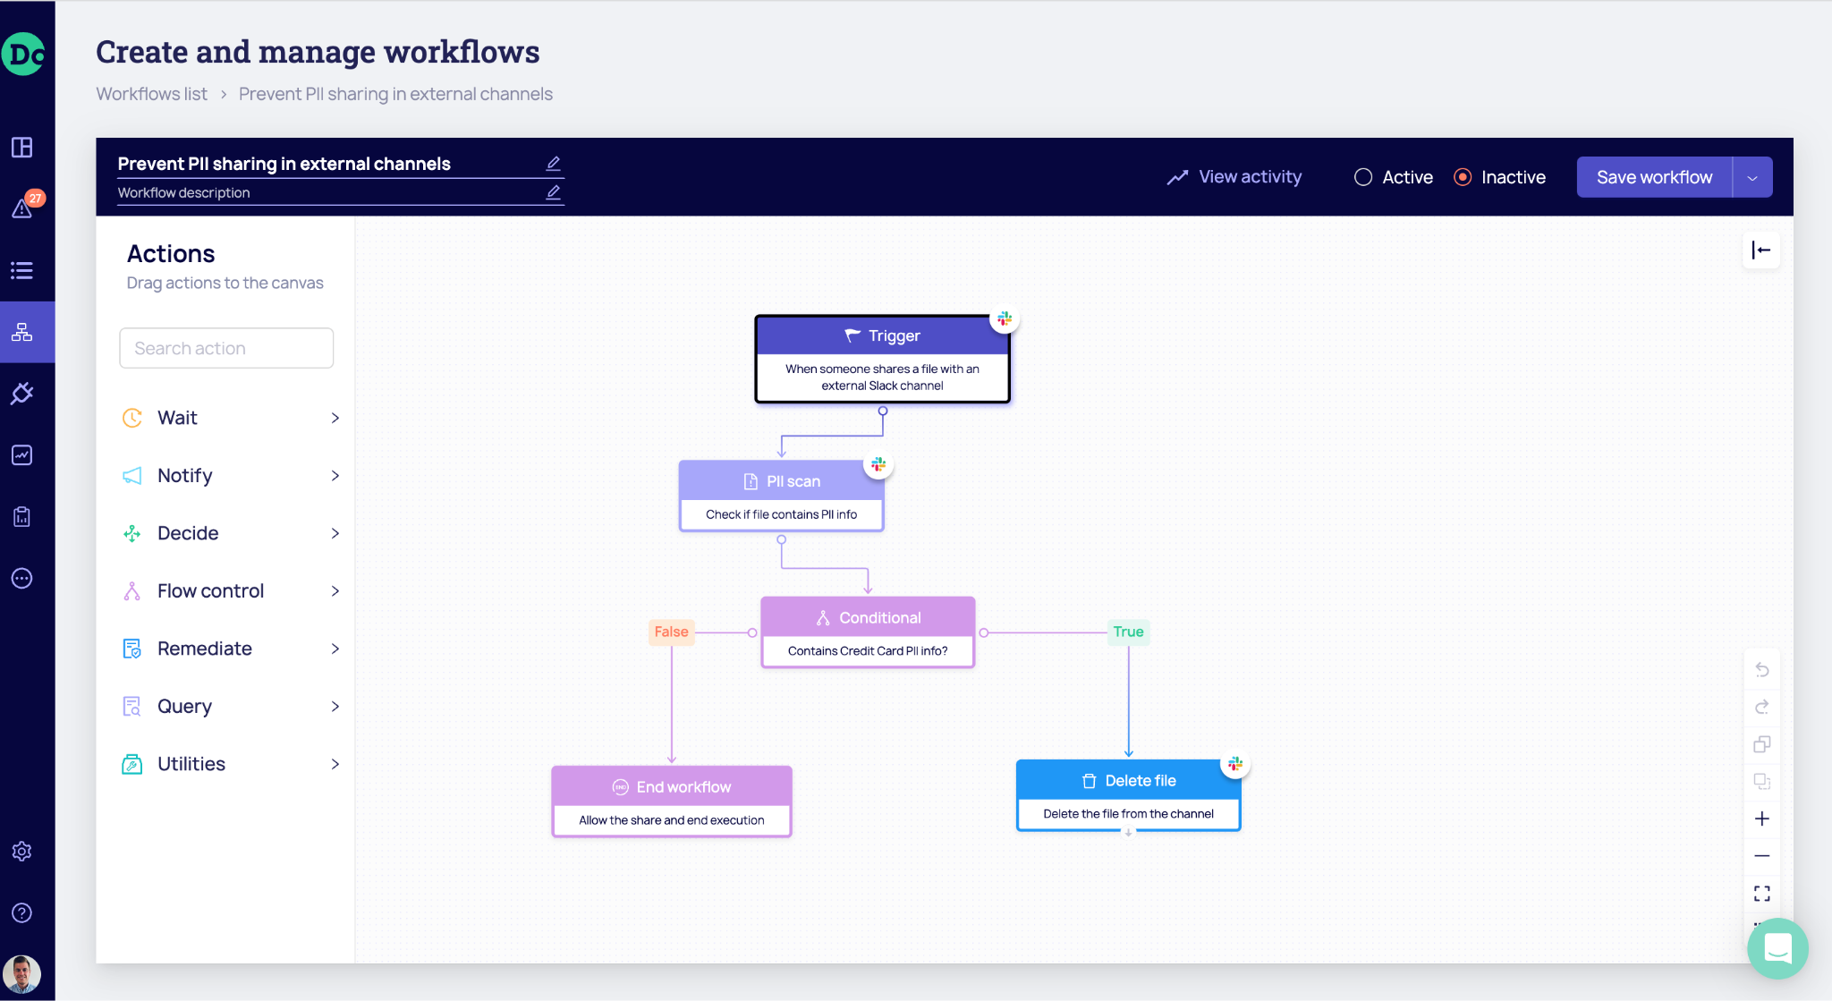Click the zoom in plus icon
1832x1001 pixels.
click(x=1761, y=819)
